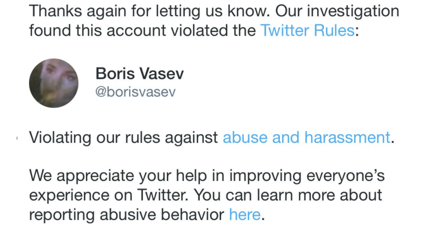
Task: Click the 'experience on Twitter' text
Action: tap(109, 195)
